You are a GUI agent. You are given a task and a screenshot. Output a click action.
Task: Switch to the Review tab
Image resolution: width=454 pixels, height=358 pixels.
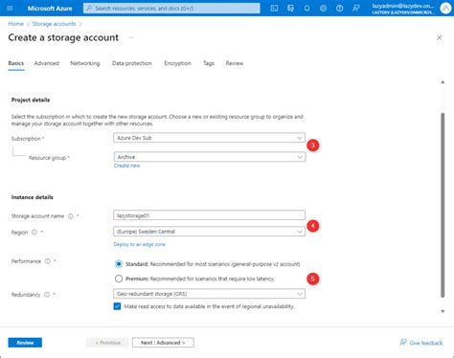pyautogui.click(x=235, y=63)
